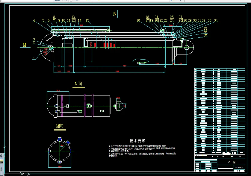Select boxed part number 17

pos(147,20)
